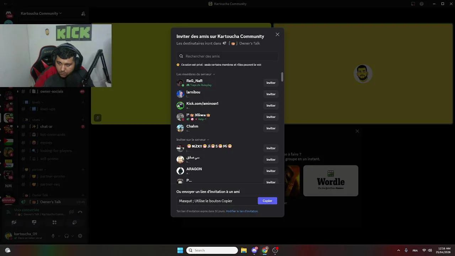Screen dimensions: 455x256
Task: Click the hidden invite link field
Action: 217,201
